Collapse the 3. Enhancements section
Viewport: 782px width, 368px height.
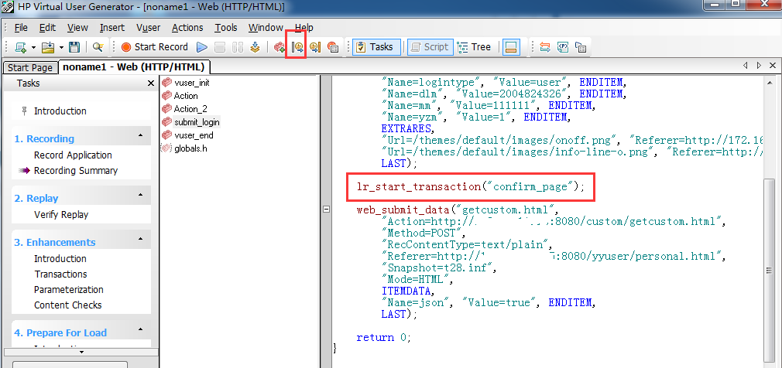(x=141, y=239)
